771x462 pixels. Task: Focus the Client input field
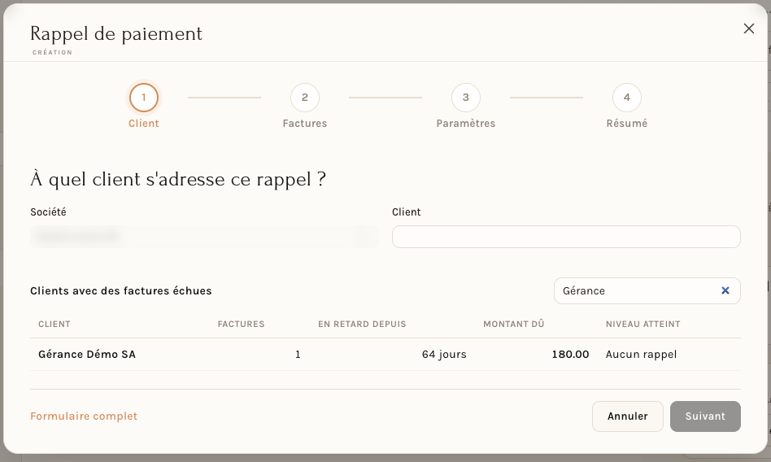[566, 237]
